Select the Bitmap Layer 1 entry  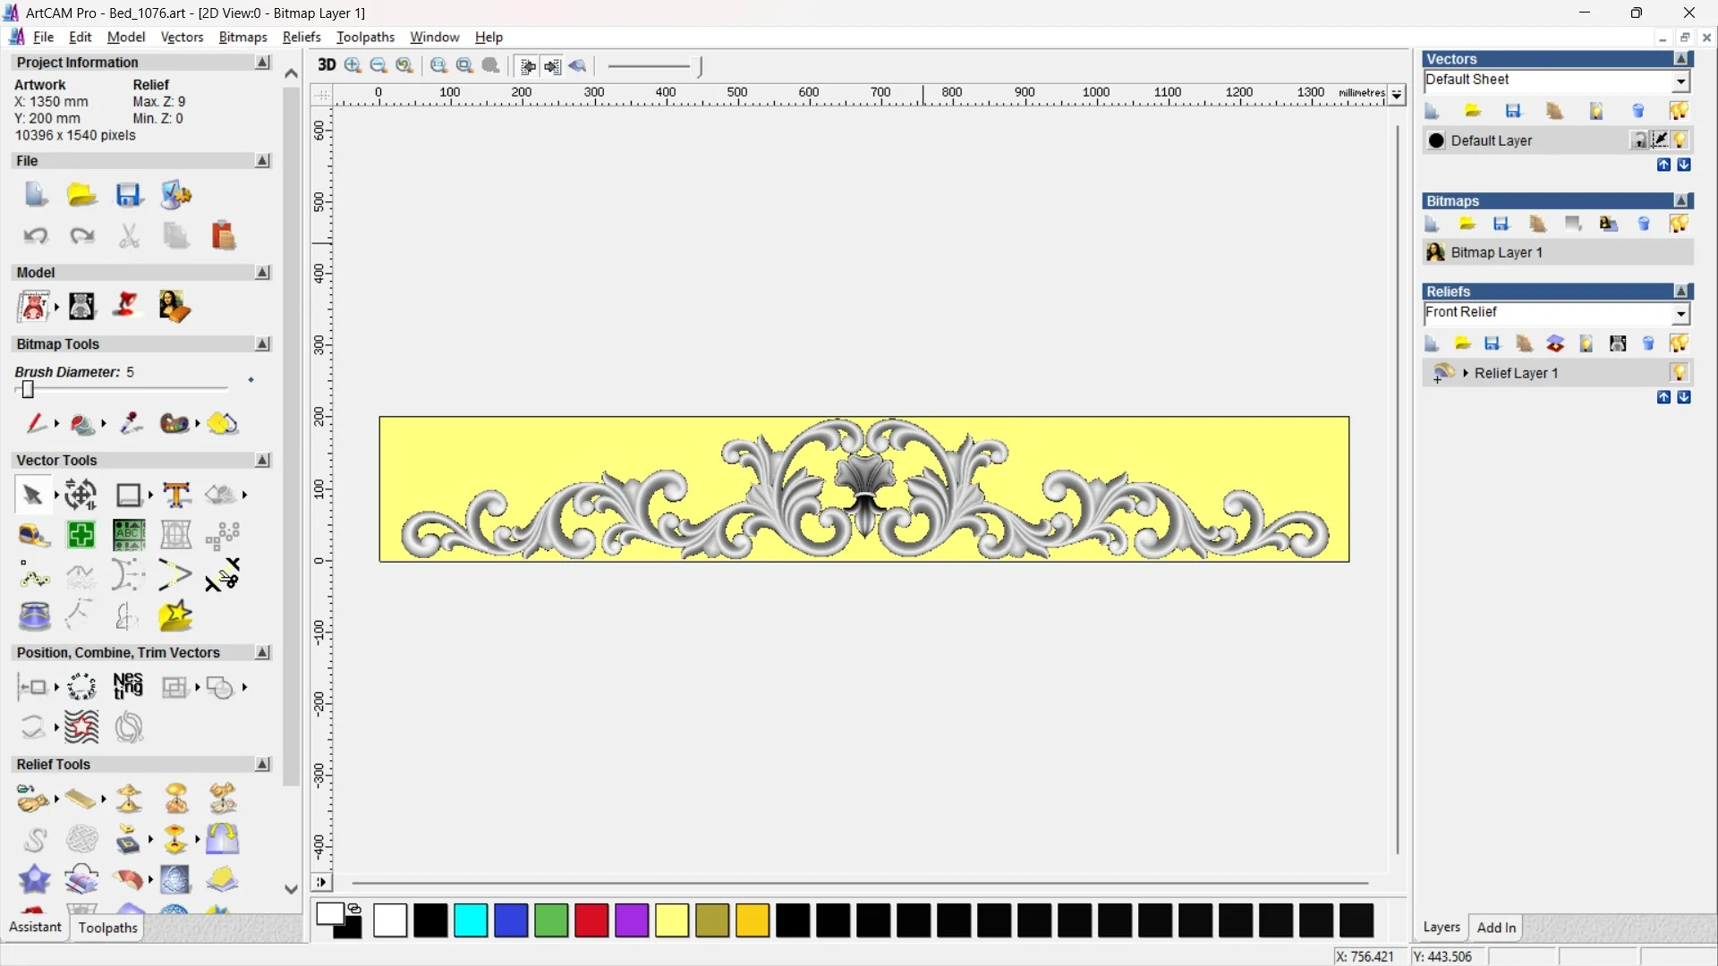pyautogui.click(x=1496, y=252)
